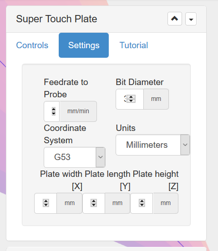Increase Plate height [Z] value with up arrow
The width and height of the screenshot is (218, 251).
click(x=142, y=201)
